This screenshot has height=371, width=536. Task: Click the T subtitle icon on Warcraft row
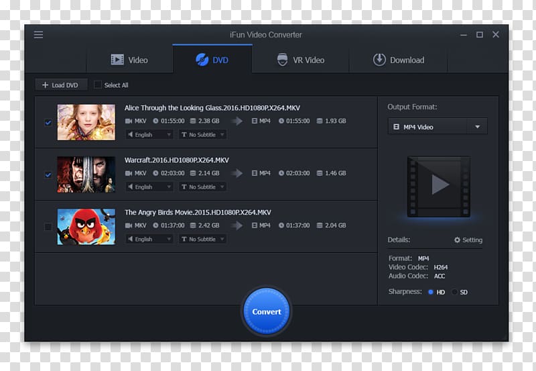click(x=184, y=187)
